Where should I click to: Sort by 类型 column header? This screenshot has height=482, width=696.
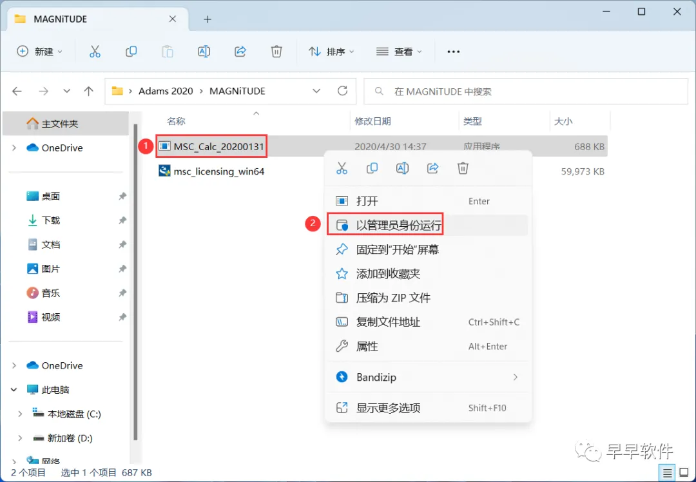click(x=472, y=121)
